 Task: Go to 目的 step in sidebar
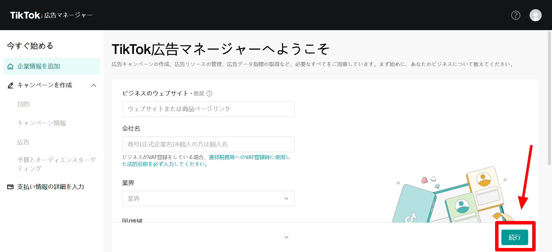pyautogui.click(x=23, y=104)
